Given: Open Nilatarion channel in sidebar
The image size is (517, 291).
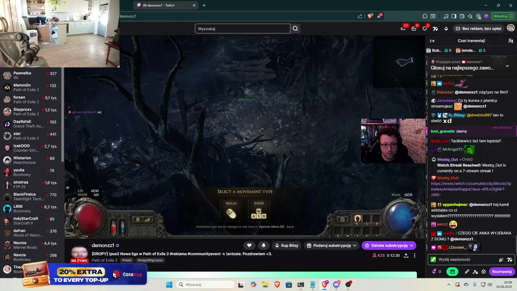Looking at the screenshot, I should click(32, 160).
